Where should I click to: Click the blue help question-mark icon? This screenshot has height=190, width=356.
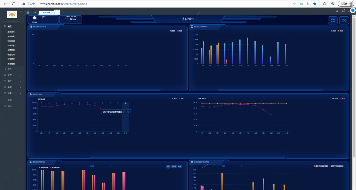[x=353, y=10]
